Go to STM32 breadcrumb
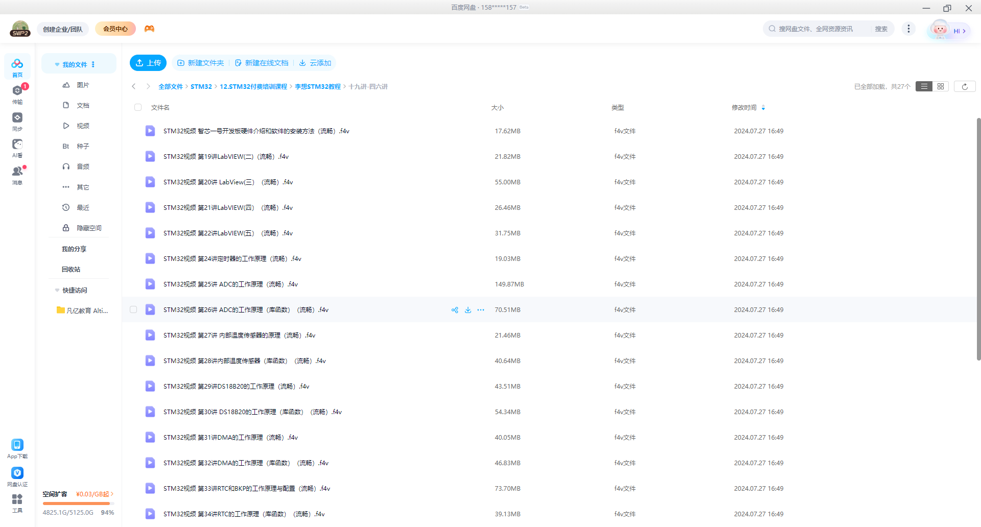 (x=201, y=87)
